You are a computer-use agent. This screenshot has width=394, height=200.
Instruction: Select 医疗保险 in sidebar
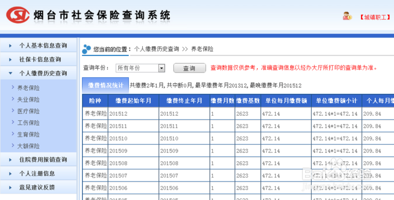(28, 111)
